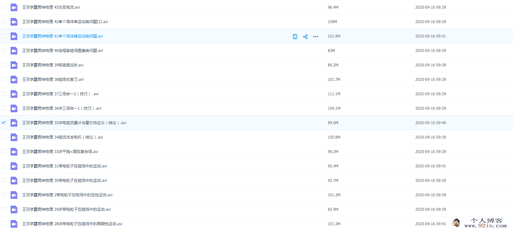Image resolution: width=513 pixels, height=230 pixels.
Task: Click the 93.7M file size value
Action: (x=333, y=180)
